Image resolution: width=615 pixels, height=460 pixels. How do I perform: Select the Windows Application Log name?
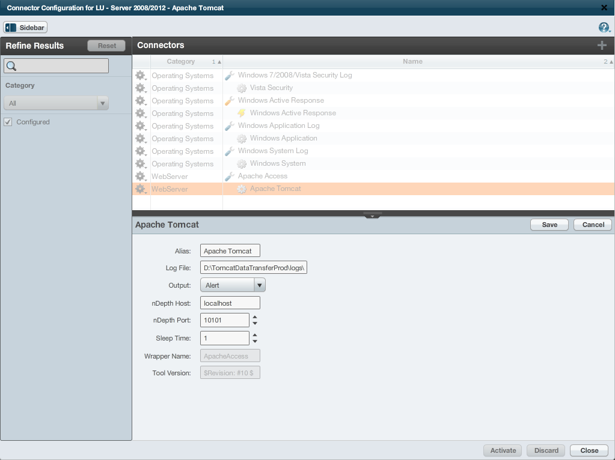(278, 126)
